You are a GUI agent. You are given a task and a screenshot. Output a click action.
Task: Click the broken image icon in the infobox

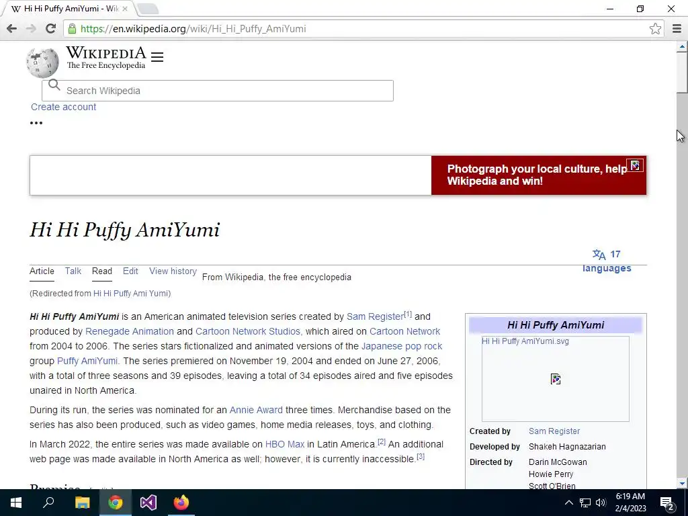556,379
